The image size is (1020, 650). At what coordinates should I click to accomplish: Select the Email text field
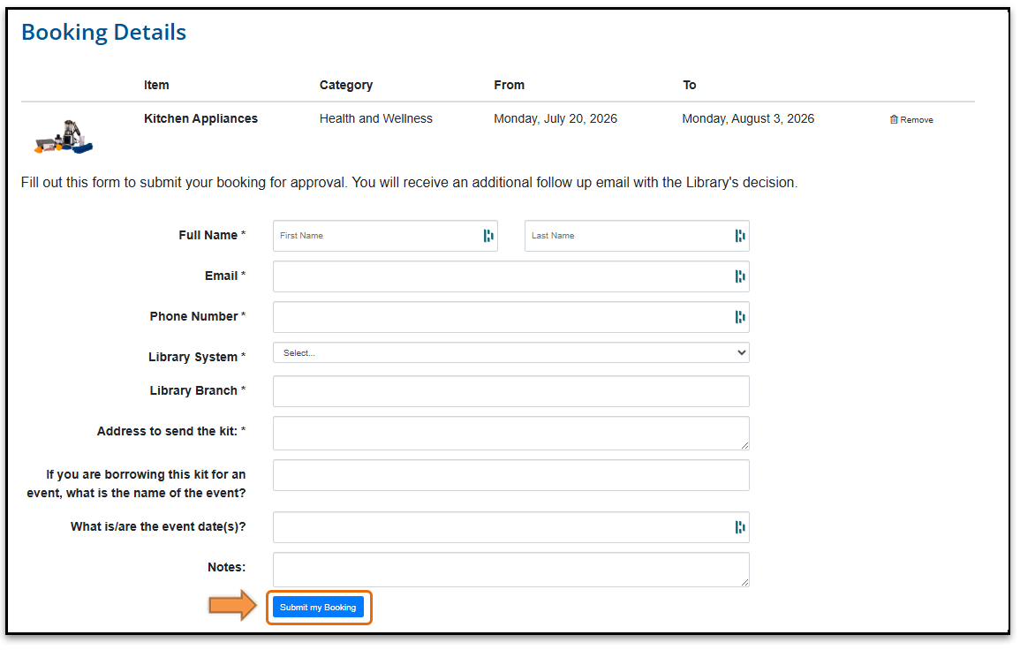(x=510, y=276)
